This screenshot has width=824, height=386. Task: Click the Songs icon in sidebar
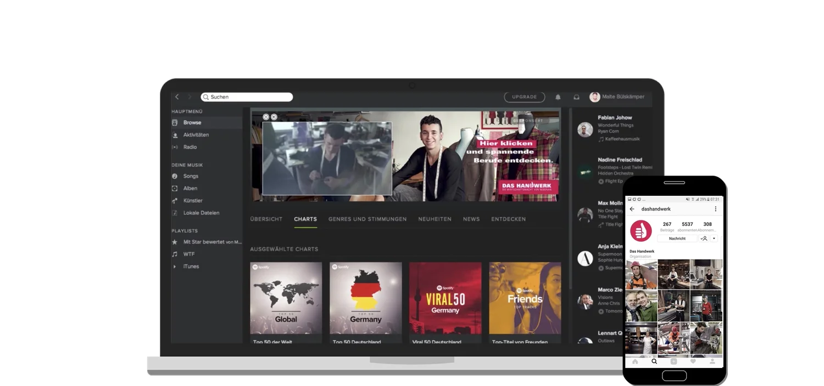(x=175, y=176)
